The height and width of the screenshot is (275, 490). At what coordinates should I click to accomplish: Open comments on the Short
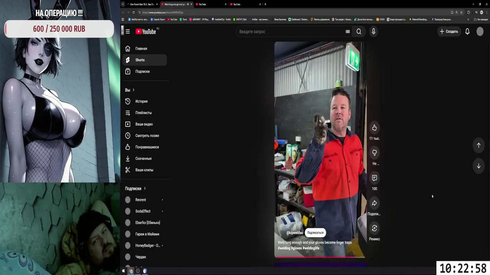(374, 178)
